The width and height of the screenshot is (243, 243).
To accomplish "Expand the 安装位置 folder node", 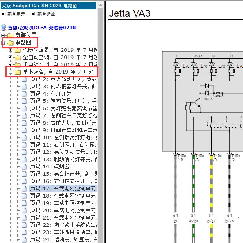I will 3,35.
